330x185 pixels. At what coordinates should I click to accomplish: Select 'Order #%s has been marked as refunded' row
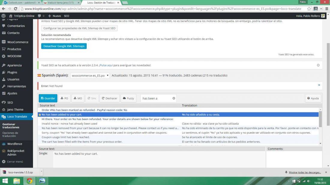click(178, 110)
